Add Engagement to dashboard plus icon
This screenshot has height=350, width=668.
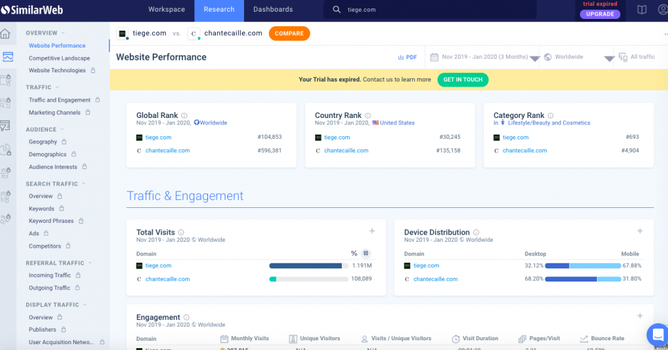[640, 316]
